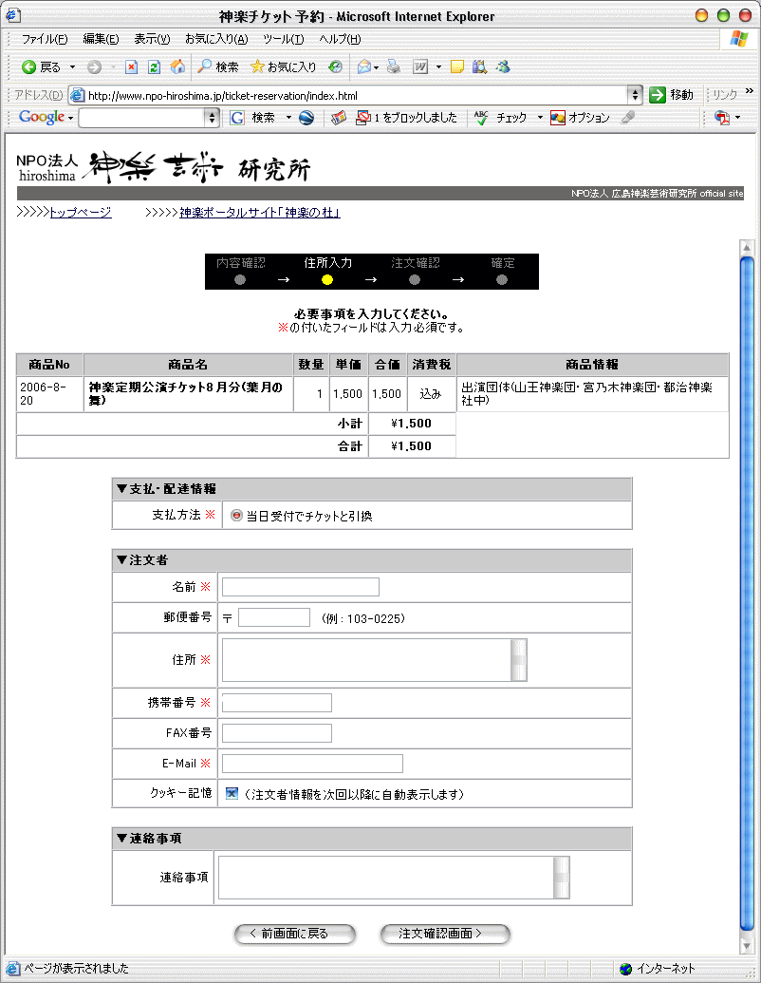Click the address bar URL text
This screenshot has width=761, height=983.
click(x=223, y=95)
